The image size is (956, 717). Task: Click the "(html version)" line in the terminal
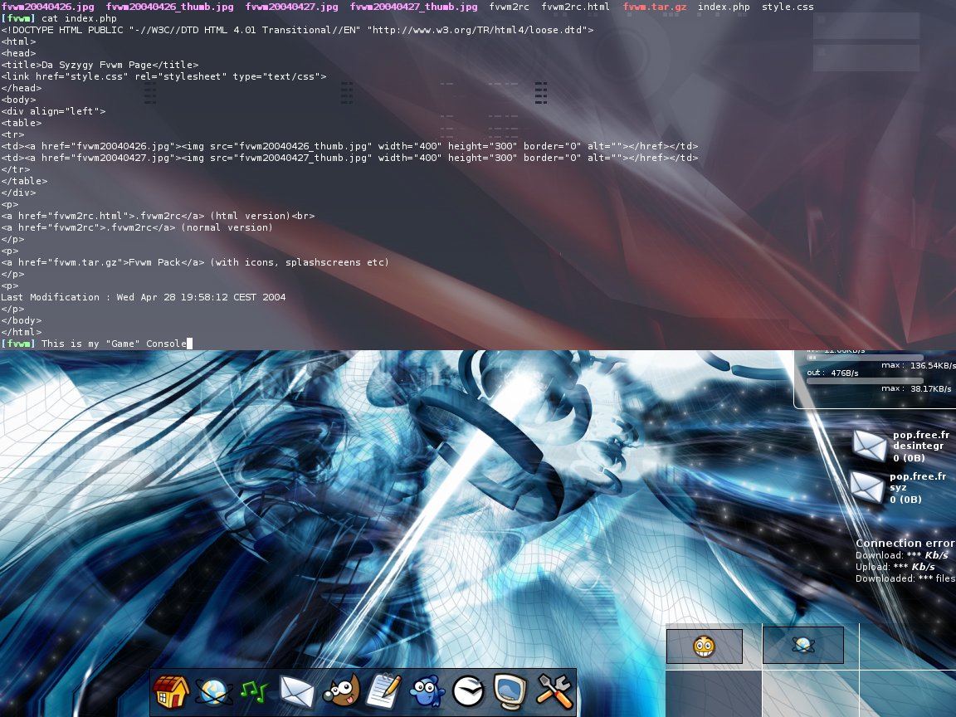[158, 216]
